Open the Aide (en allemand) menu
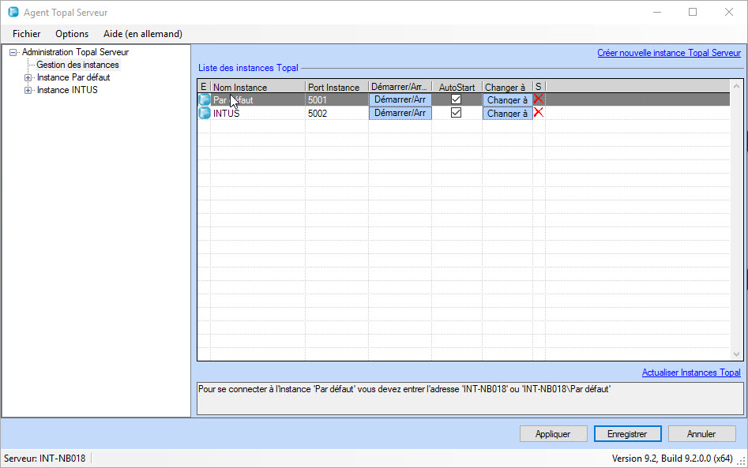This screenshot has width=748, height=468. (x=143, y=34)
